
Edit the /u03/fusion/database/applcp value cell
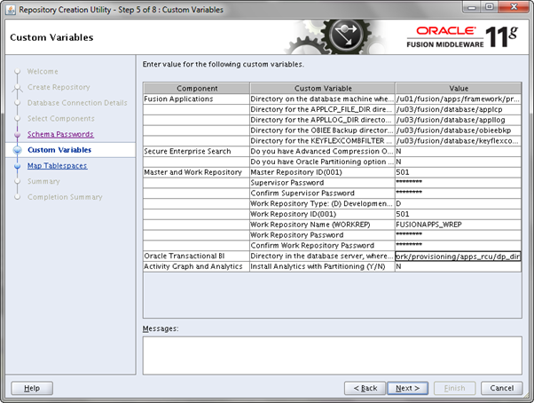pyautogui.click(x=458, y=110)
